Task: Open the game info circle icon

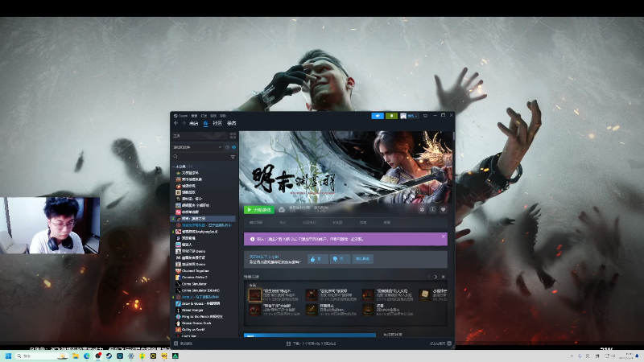Action: tap(432, 210)
